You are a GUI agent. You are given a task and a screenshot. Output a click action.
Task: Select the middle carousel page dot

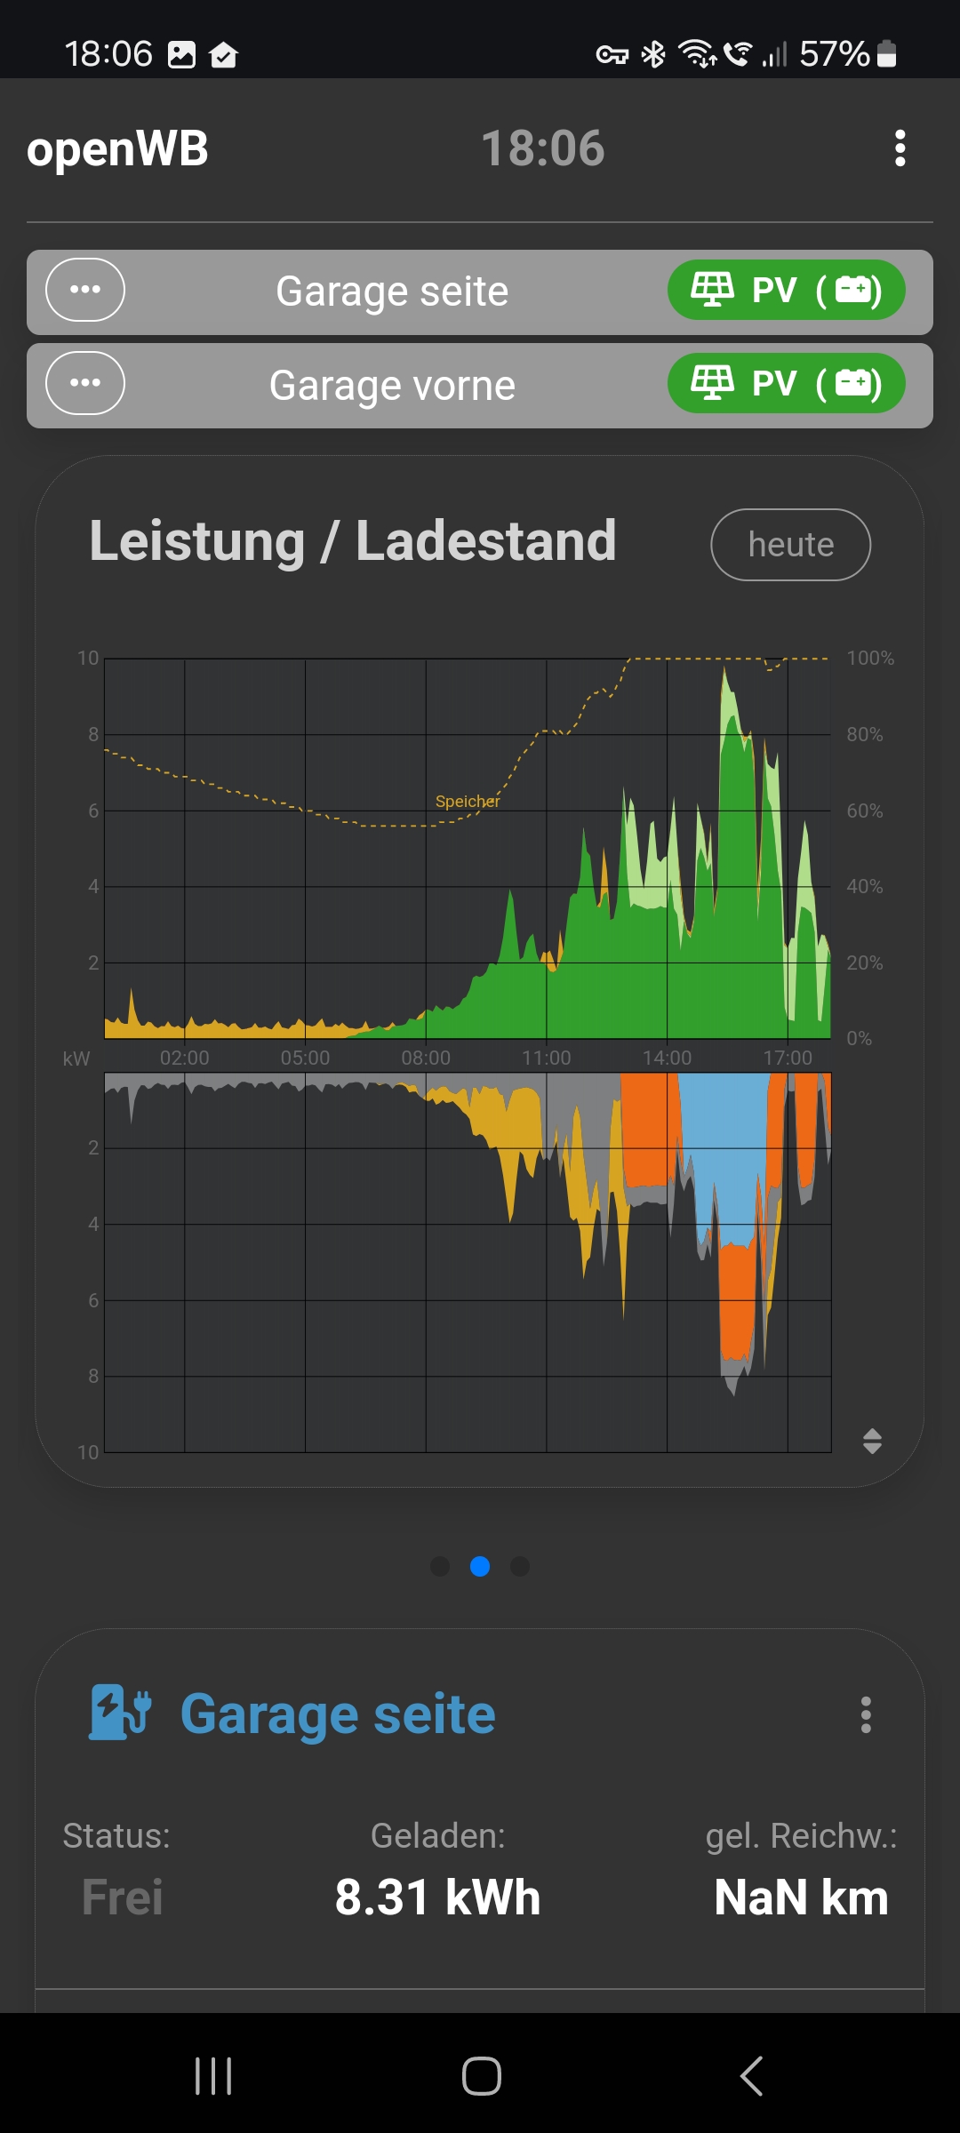coord(480,1566)
